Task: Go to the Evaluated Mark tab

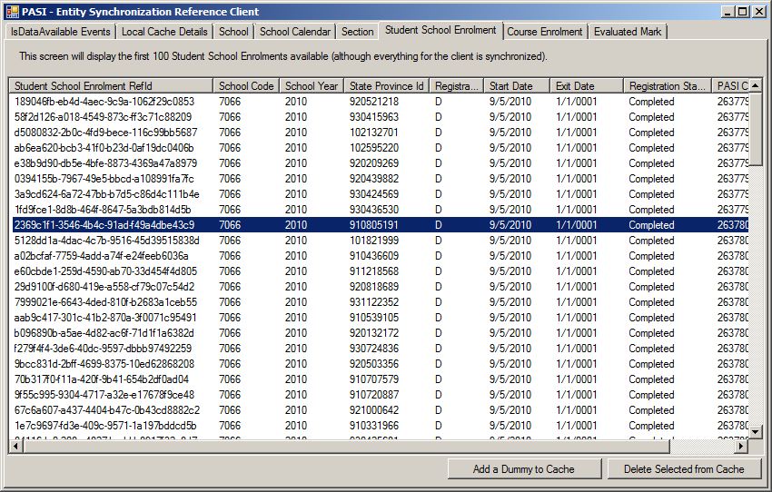Action: click(x=628, y=32)
